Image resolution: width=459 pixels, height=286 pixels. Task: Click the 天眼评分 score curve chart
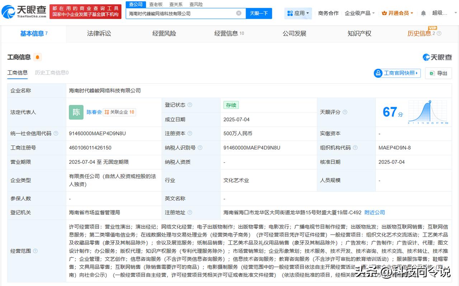428,112
